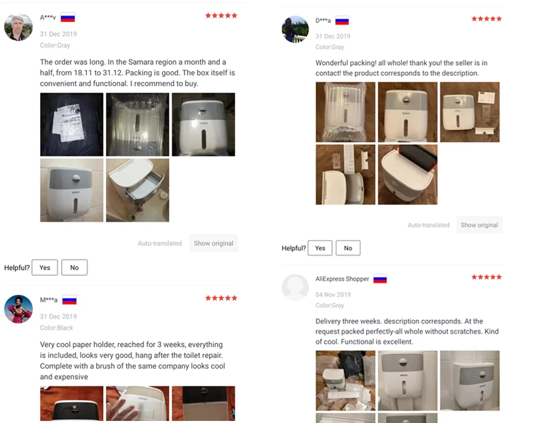Click Russian flag next to AliExpress Shopper
Viewport: 536px width, 423px height.
click(380, 279)
